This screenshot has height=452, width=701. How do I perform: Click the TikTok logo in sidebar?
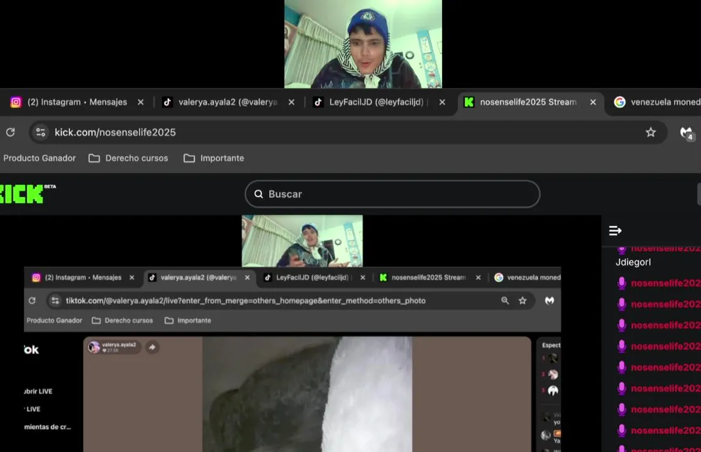click(31, 350)
